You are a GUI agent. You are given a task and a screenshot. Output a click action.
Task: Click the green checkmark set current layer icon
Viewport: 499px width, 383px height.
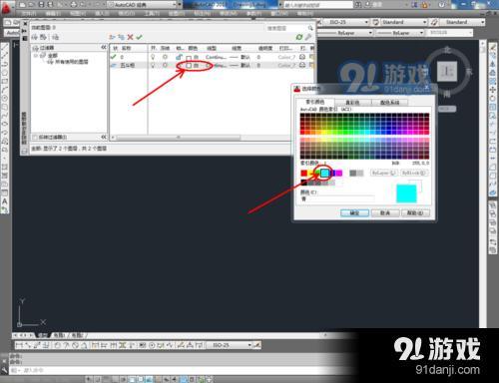pos(139,37)
